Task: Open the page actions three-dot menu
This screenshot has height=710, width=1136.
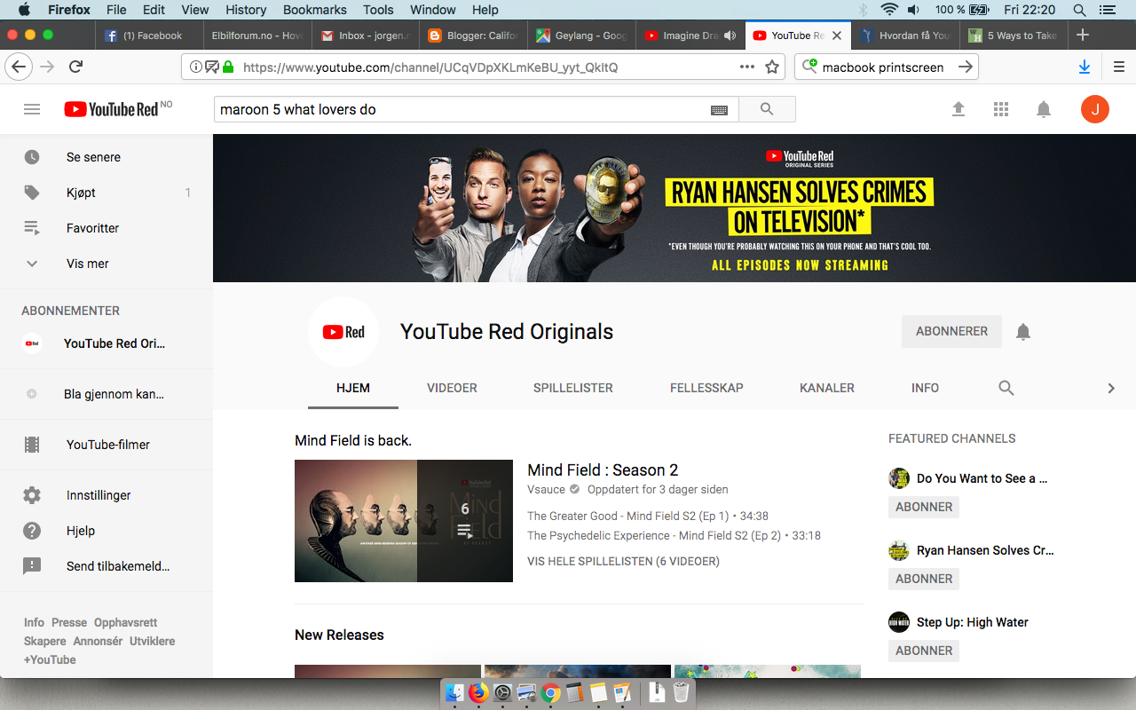Action: pos(747,67)
